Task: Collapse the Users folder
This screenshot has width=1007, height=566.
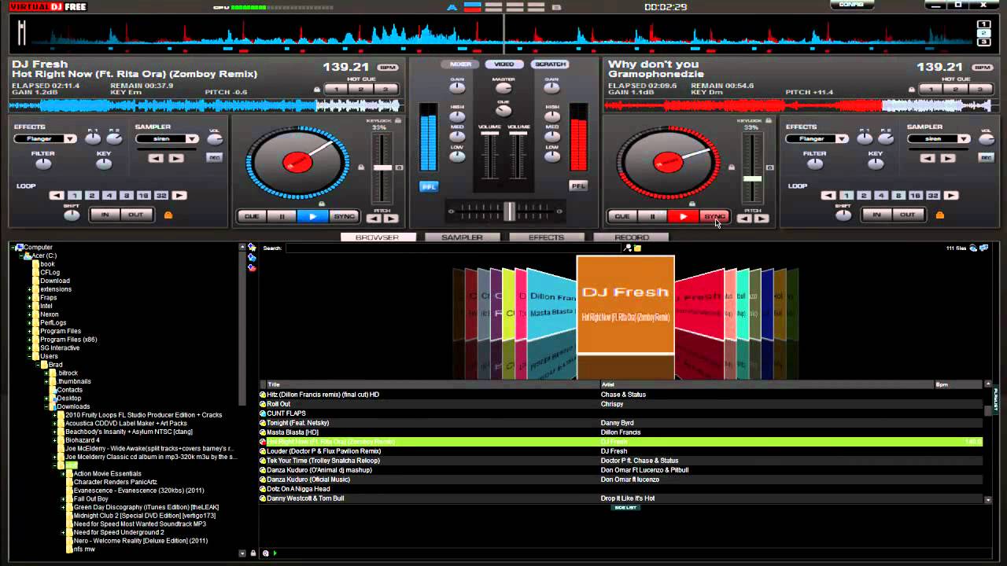Action: (30, 356)
